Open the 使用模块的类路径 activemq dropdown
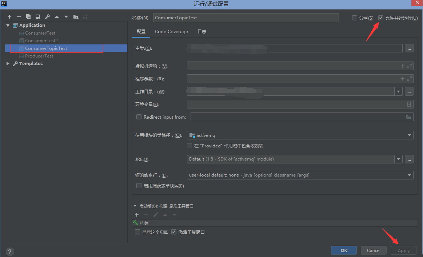Viewport: 423px width, 257px height. (x=300, y=135)
